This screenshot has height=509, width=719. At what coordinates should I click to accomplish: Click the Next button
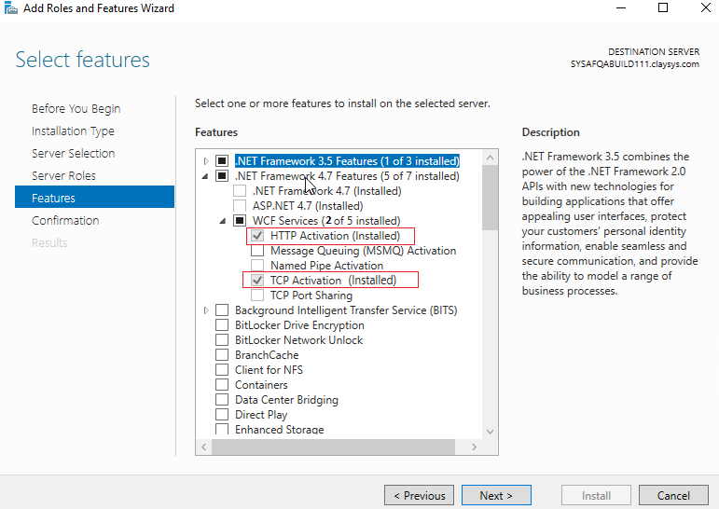point(496,495)
